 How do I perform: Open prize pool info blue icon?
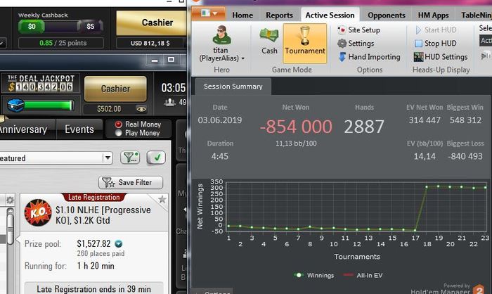[x=119, y=243]
